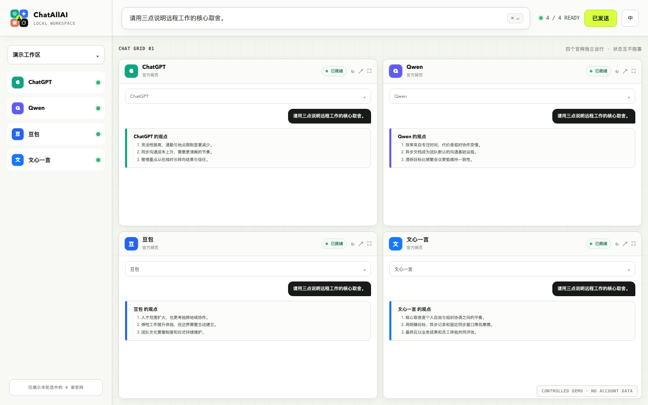Toggle ChatGPT in the sidebar list
Image resolution: width=648 pixels, height=405 pixels.
coord(56,82)
